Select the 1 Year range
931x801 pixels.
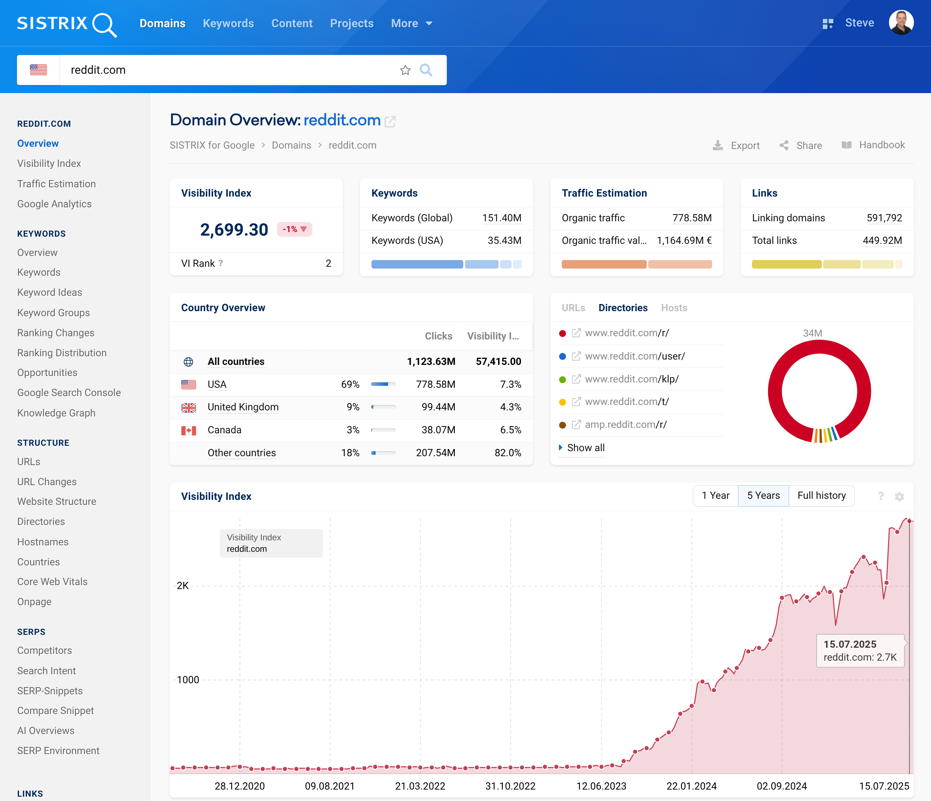[x=715, y=496]
